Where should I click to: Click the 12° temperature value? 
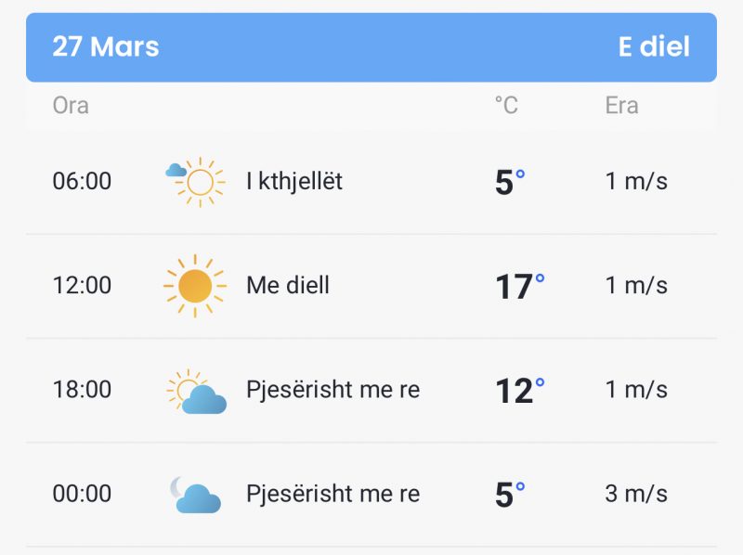coord(520,391)
